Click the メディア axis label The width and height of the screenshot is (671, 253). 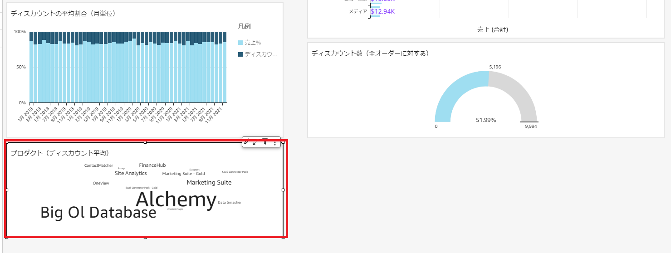(358, 11)
